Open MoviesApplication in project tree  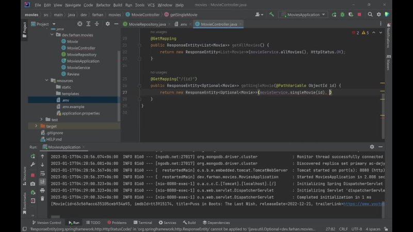click(x=83, y=61)
